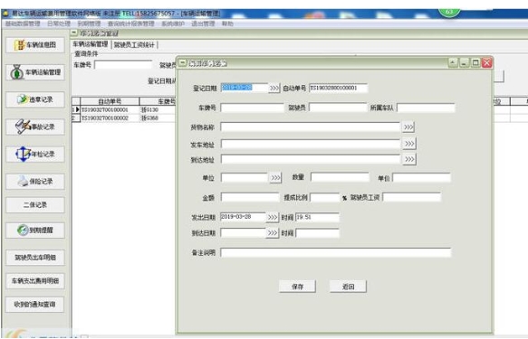
Task: Switch to the 车辆运输管理 tab
Action: (91, 44)
